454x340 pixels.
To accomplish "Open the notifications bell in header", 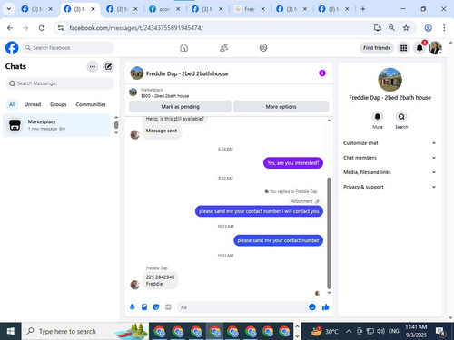I will pyautogui.click(x=419, y=48).
